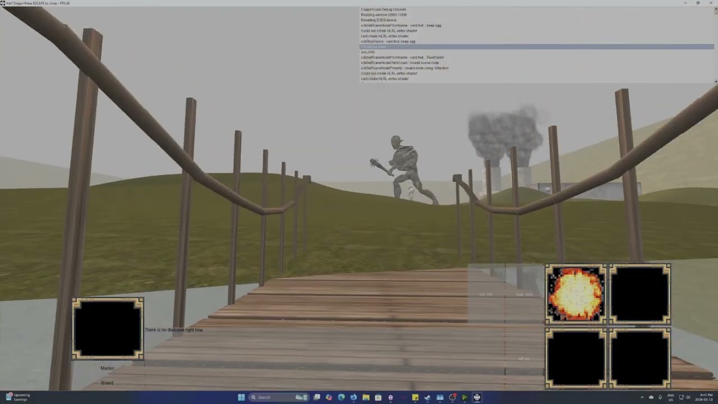Open the Upcoming earnings widget
The height and width of the screenshot is (404, 718).
tap(17, 397)
